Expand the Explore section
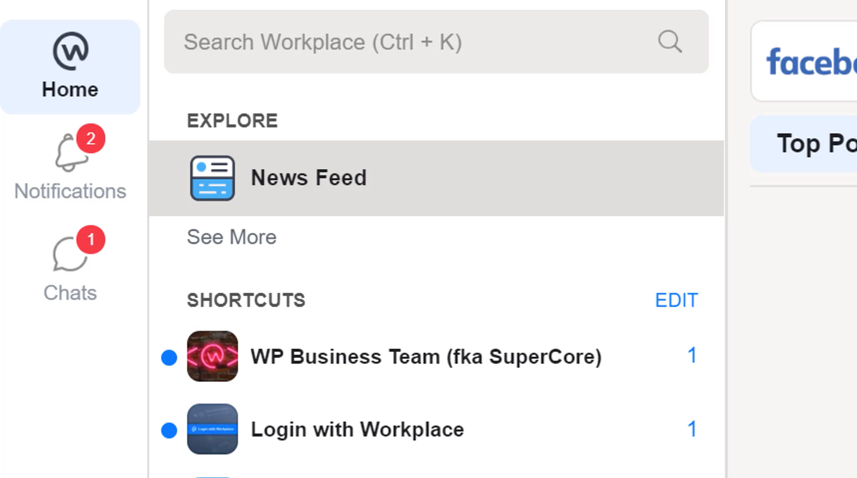The width and height of the screenshot is (857, 478). click(232, 120)
